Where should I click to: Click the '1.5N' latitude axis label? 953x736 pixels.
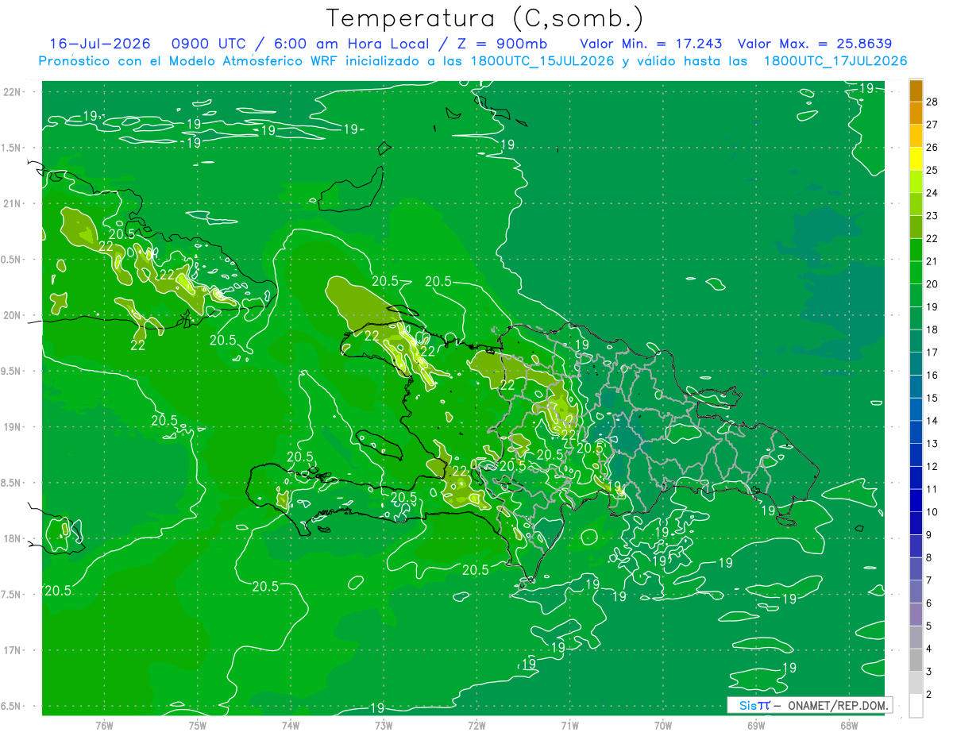point(11,148)
